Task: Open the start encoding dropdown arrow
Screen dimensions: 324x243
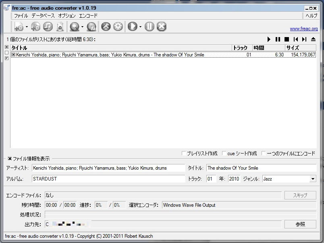Action: tap(140, 27)
